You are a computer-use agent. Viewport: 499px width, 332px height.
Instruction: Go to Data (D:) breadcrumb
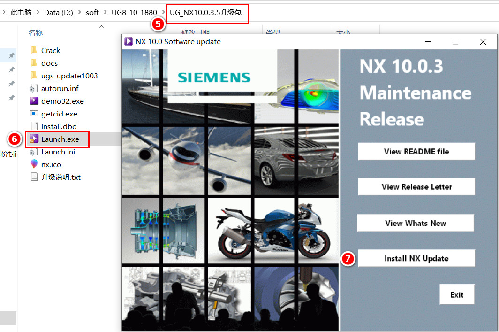59,12
